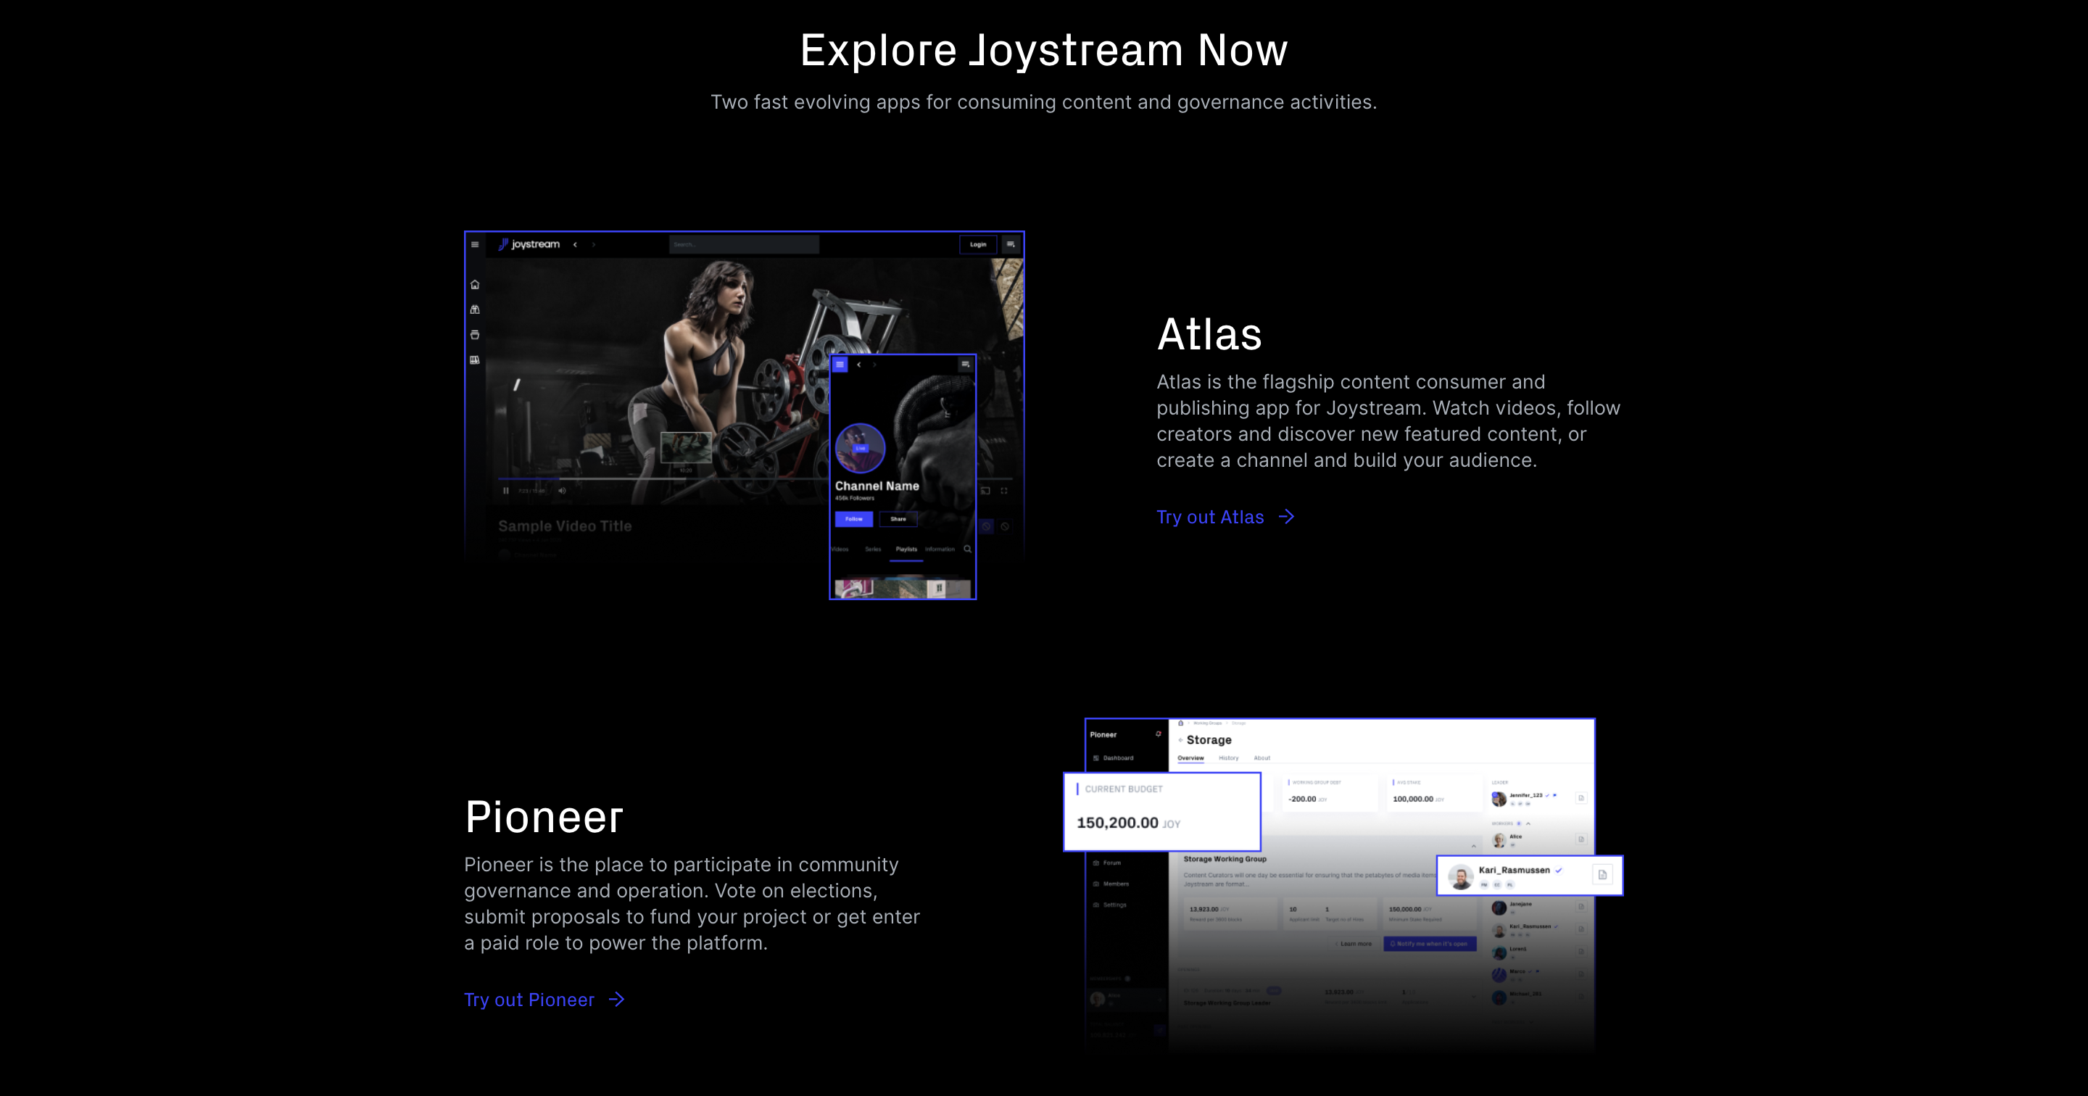
Task: Click Notify me when it's open
Action: 1430,944
